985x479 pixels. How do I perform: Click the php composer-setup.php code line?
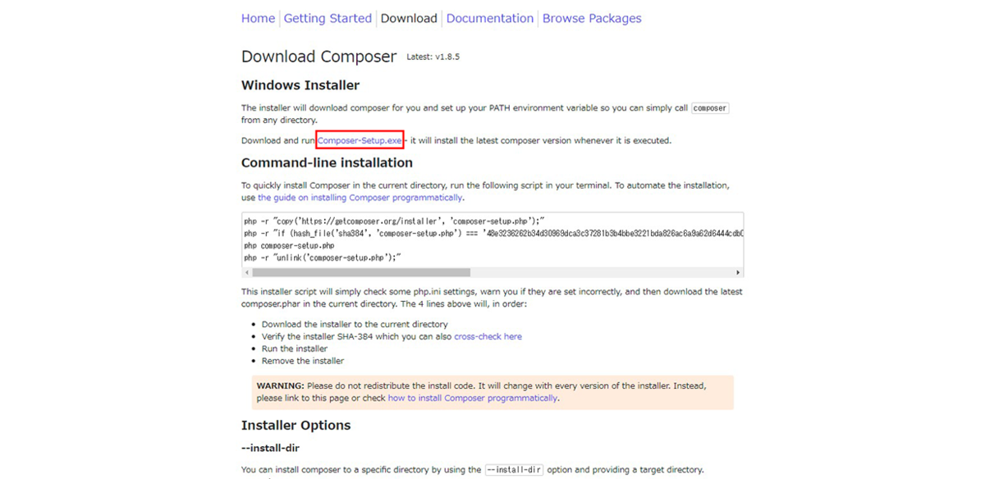[289, 245]
